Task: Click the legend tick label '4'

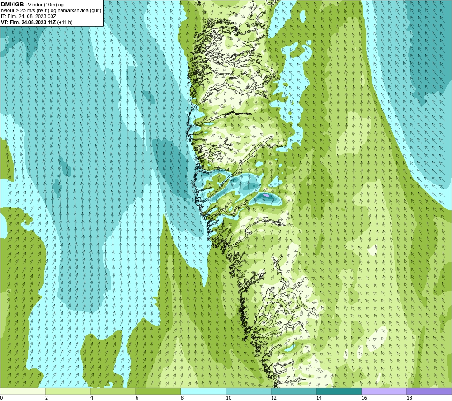Action: point(91,398)
